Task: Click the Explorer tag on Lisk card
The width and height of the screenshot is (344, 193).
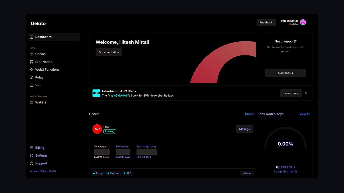Action: (114, 173)
